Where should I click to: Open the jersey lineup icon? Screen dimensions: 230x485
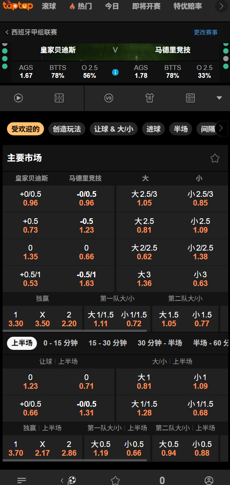coord(150,98)
